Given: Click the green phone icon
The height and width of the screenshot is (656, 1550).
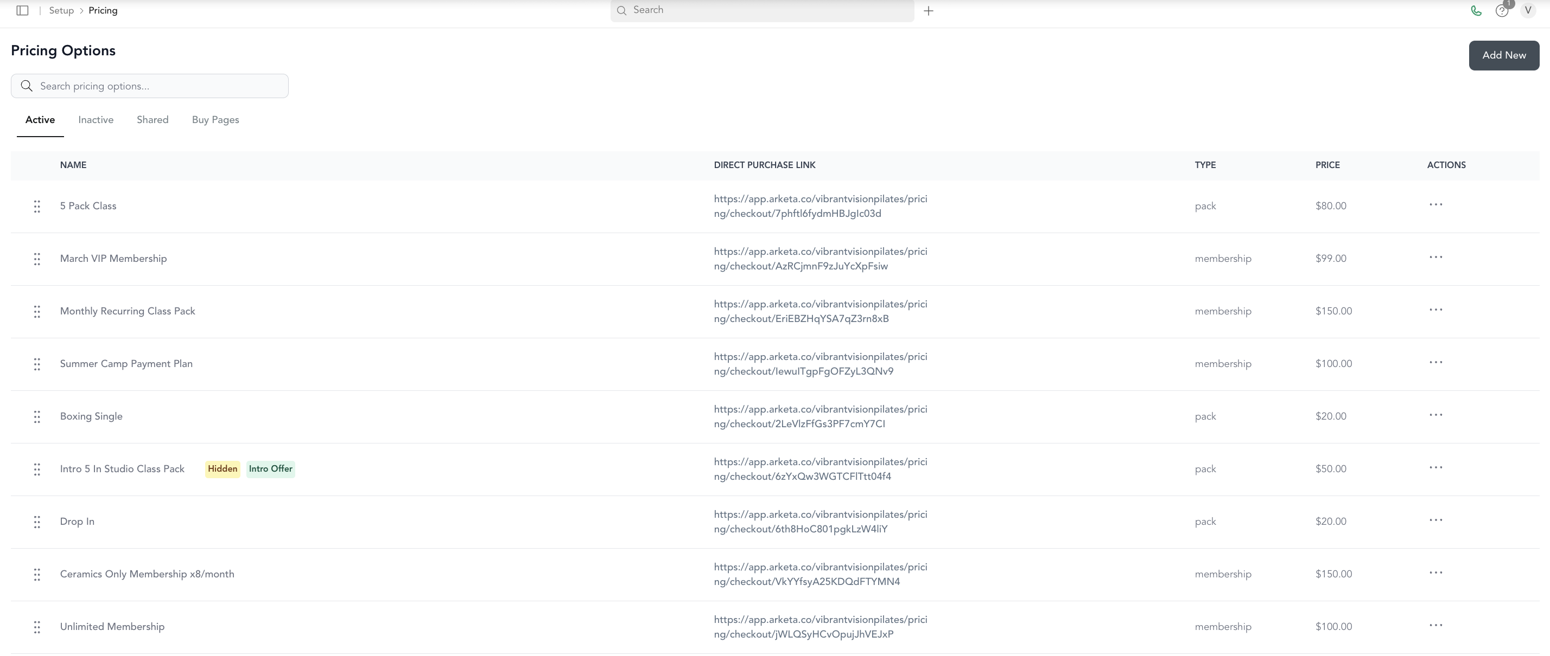Looking at the screenshot, I should coord(1476,10).
